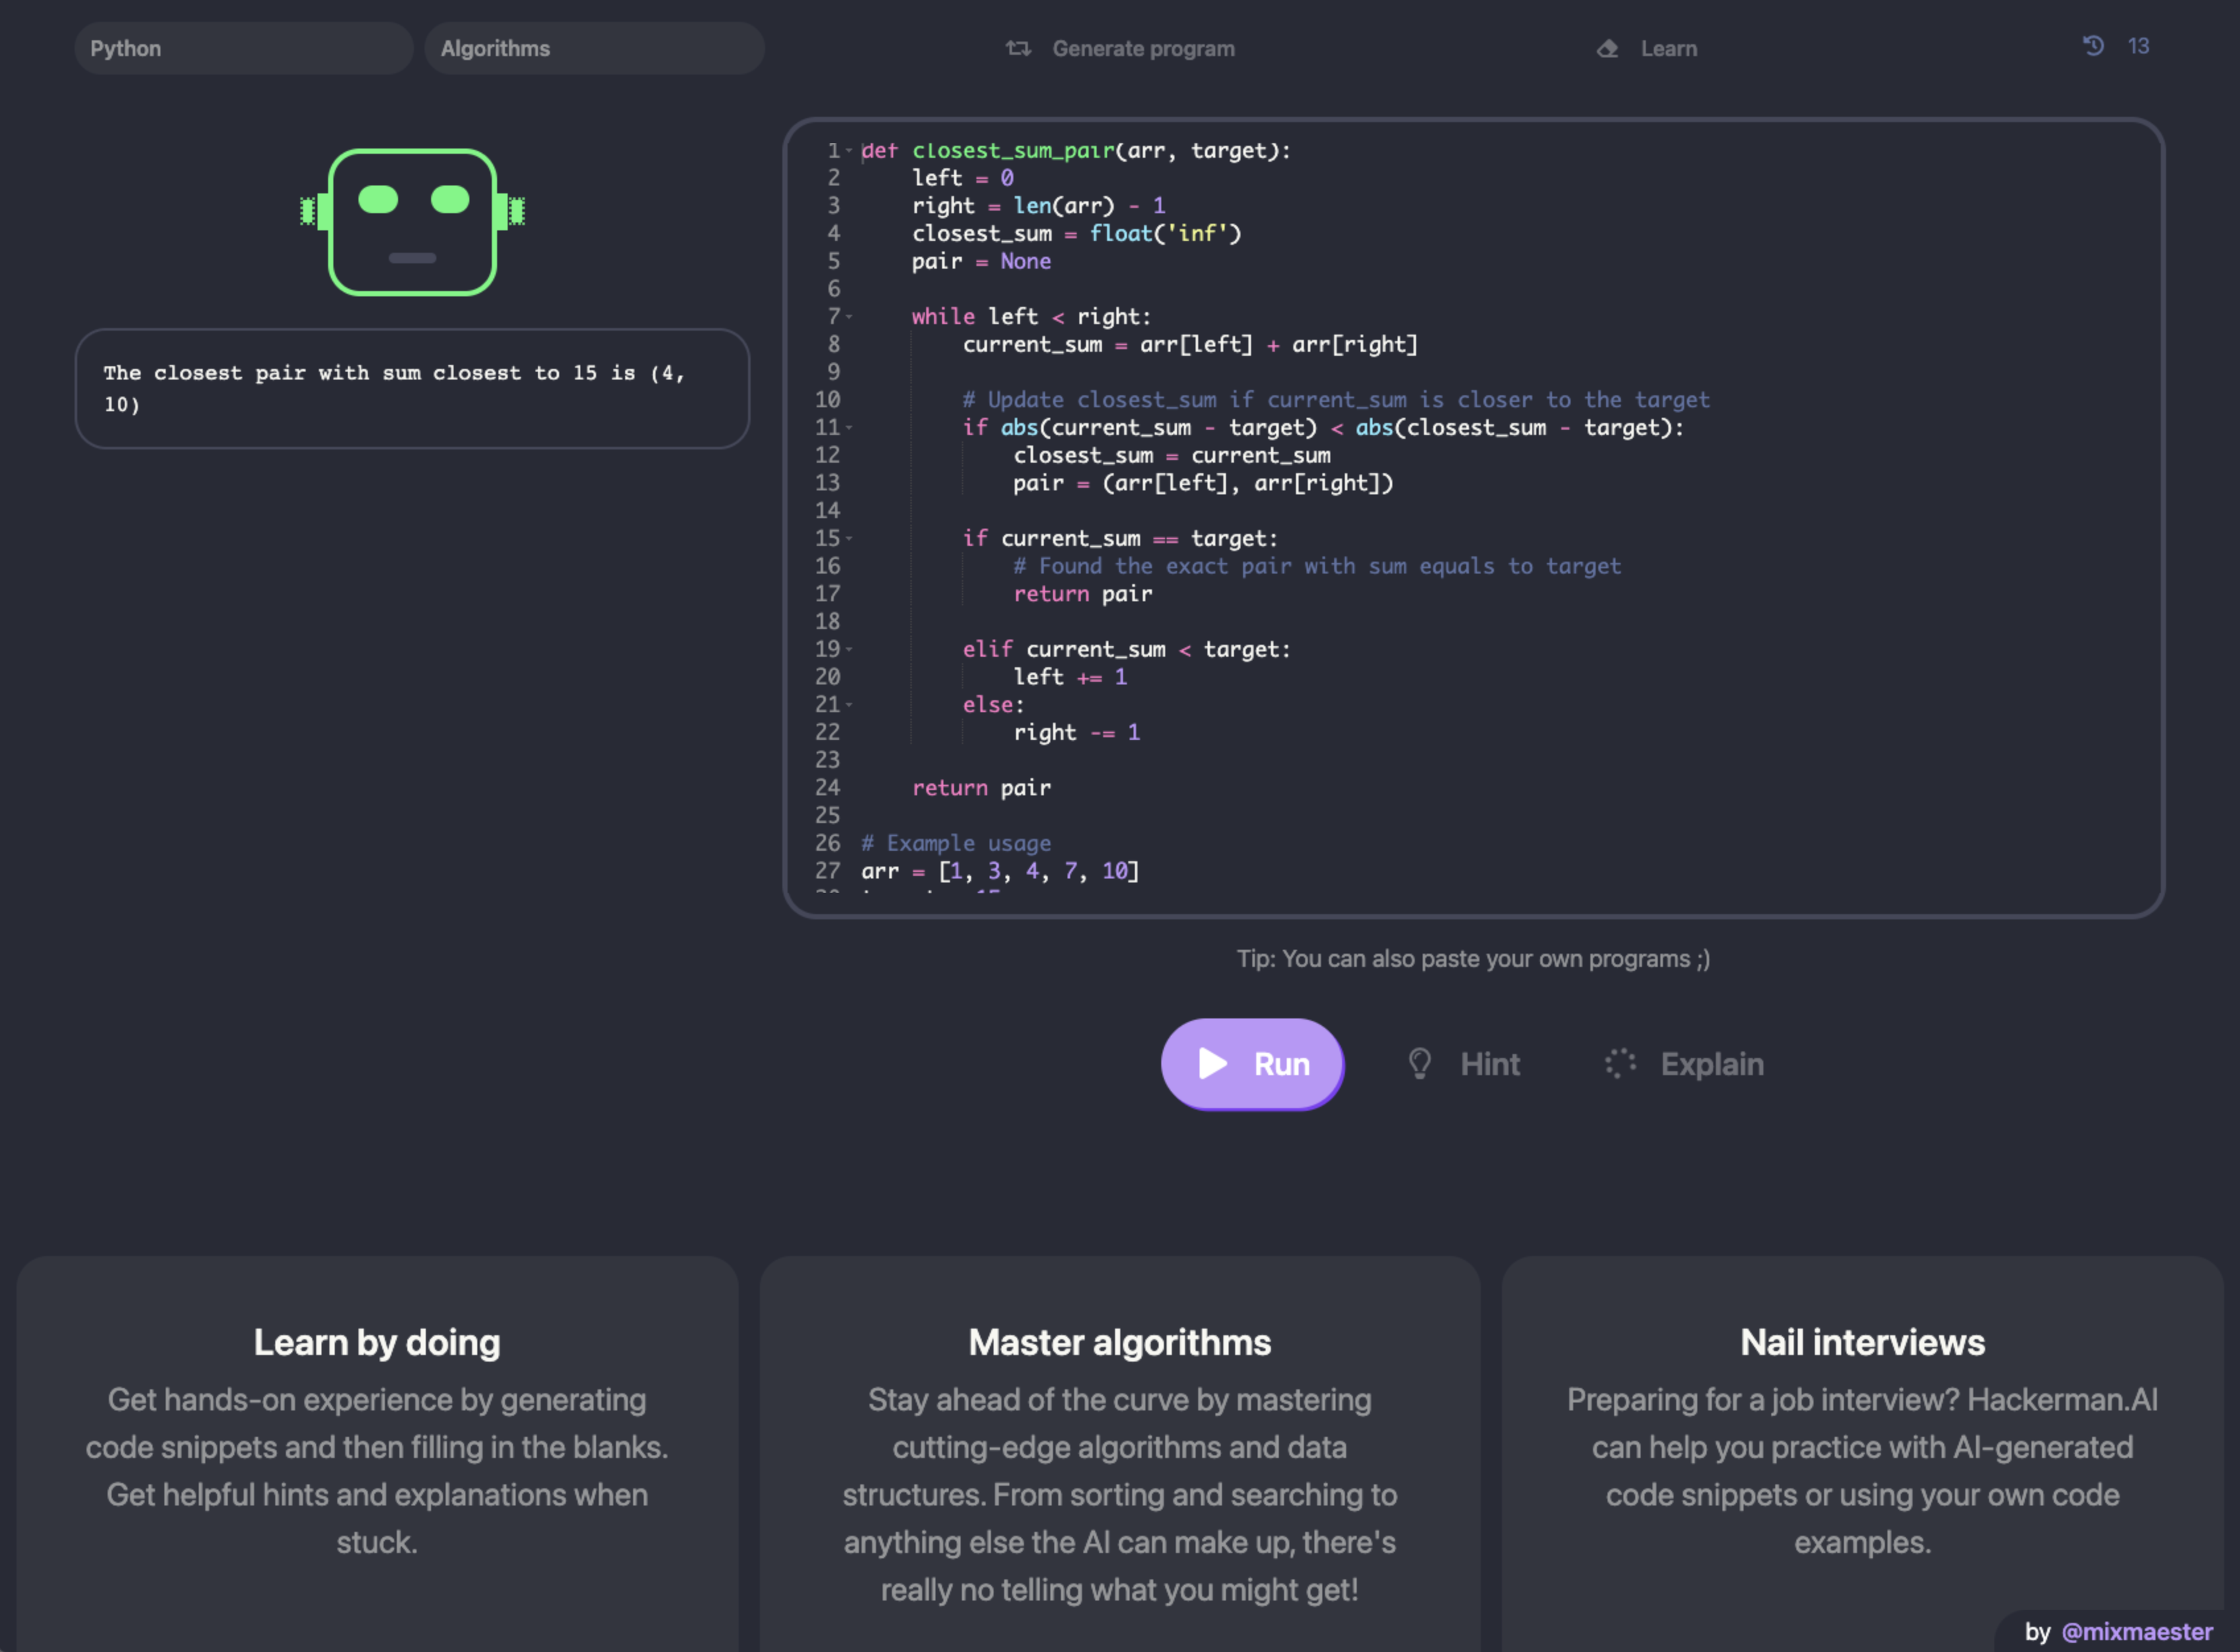Open the Algorithms topic dropdown

(x=594, y=48)
